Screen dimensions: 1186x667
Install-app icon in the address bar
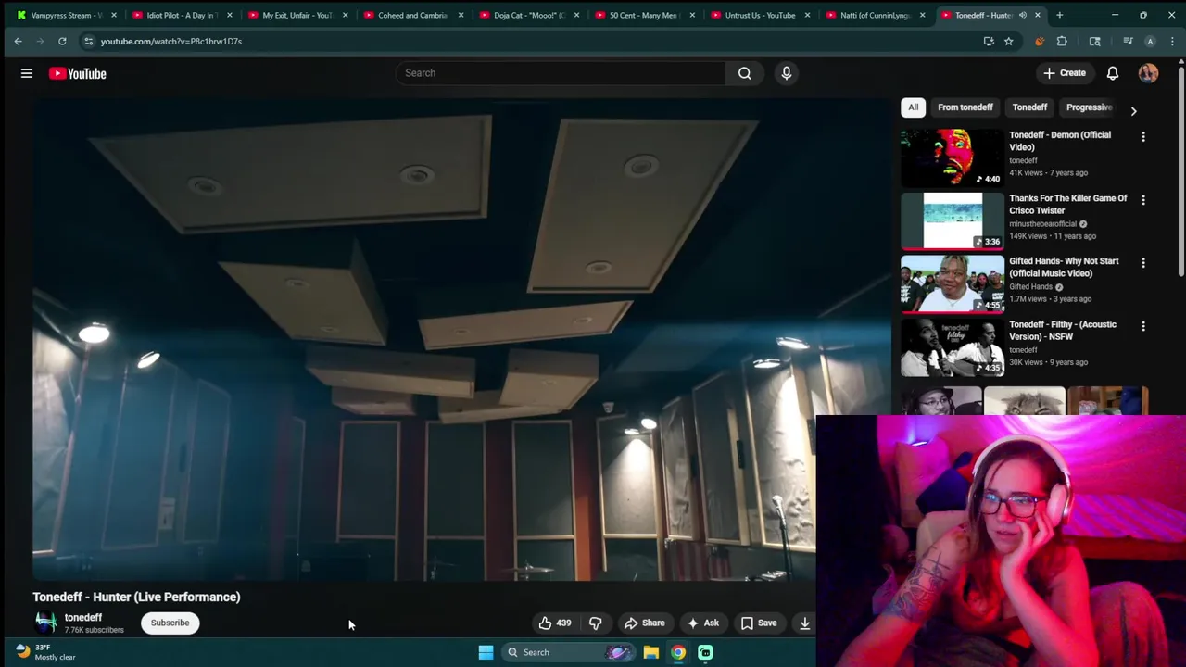coord(988,41)
